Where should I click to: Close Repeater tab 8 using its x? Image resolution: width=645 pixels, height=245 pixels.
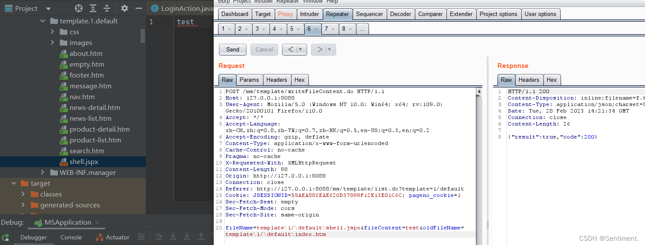click(350, 29)
